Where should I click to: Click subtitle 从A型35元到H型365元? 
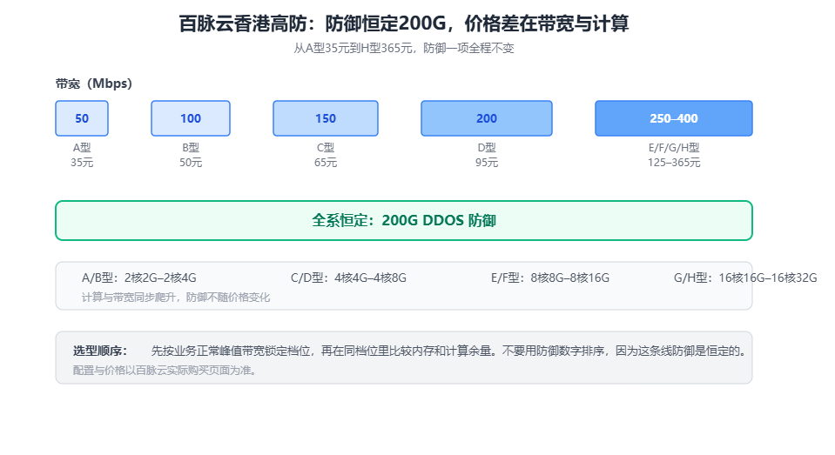(404, 49)
